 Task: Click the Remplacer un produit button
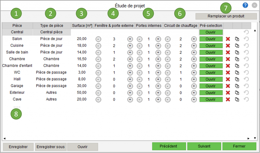[226, 16]
